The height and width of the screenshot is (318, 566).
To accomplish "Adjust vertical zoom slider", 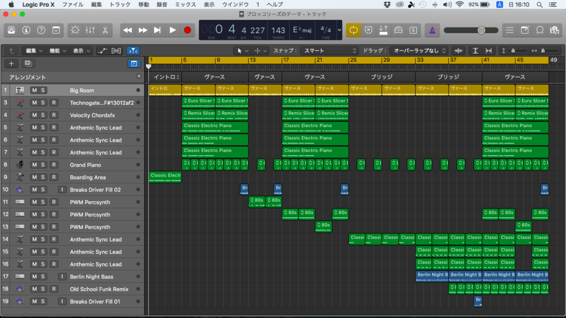I will [515, 51].
